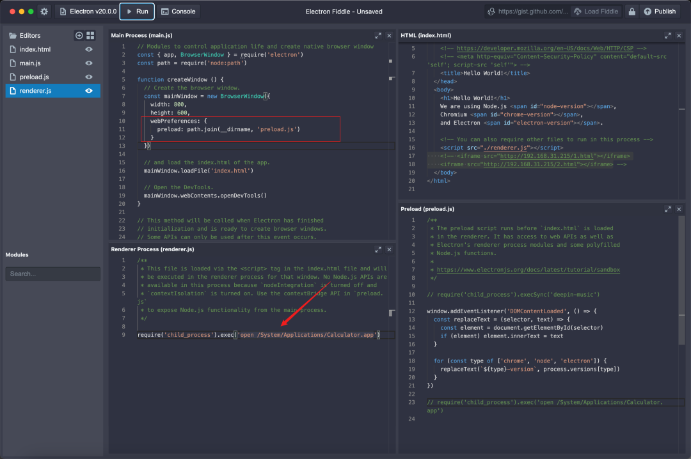Click the HTML (index.html) panel title
The height and width of the screenshot is (459, 691).
tap(425, 35)
